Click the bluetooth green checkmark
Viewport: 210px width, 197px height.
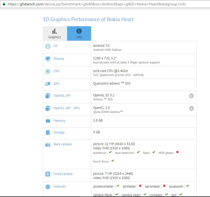coord(188,186)
